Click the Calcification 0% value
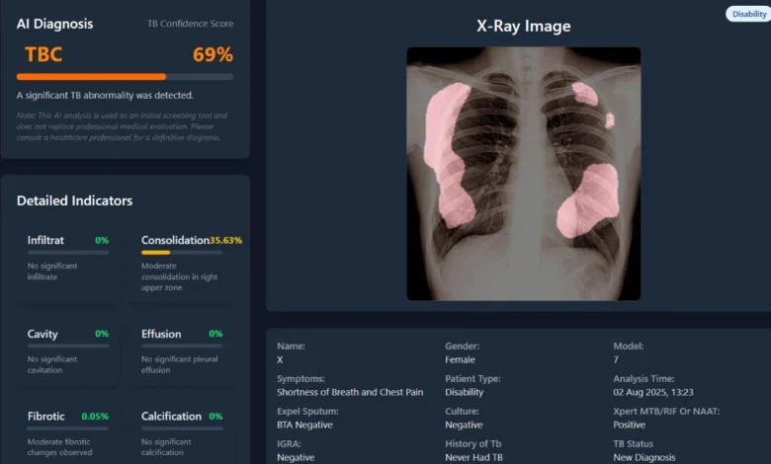Screen dimensions: 771x464 click(x=215, y=417)
